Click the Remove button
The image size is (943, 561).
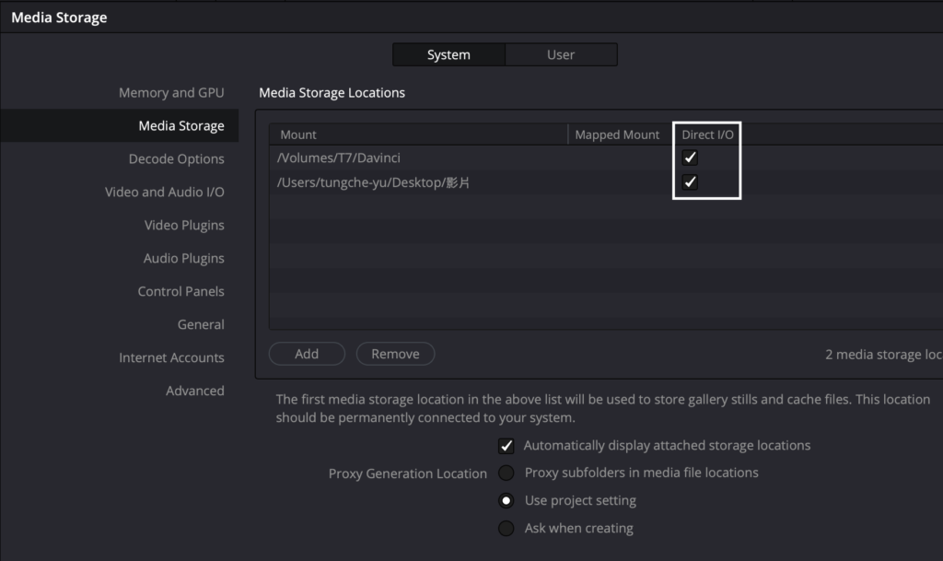pos(395,354)
